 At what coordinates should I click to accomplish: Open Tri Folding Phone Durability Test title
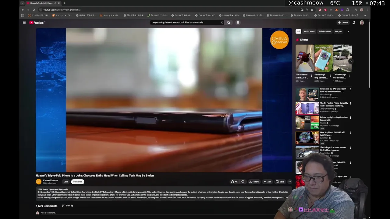click(334, 104)
